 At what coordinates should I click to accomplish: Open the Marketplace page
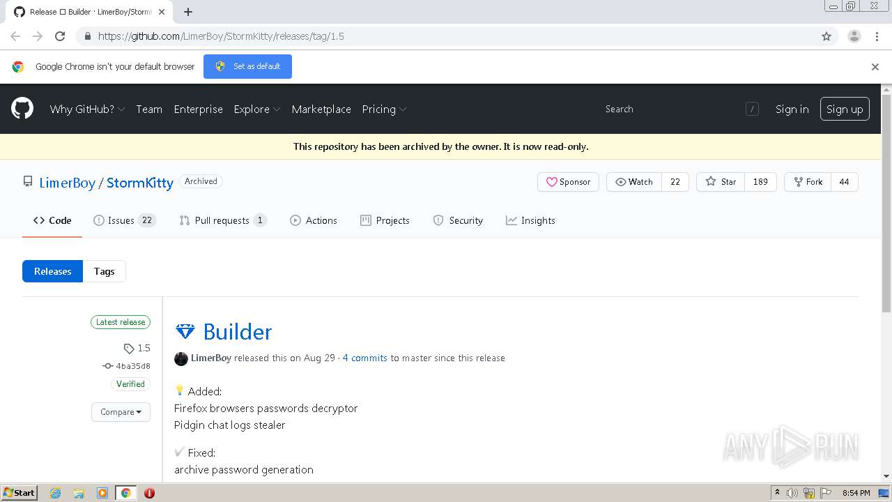321,109
